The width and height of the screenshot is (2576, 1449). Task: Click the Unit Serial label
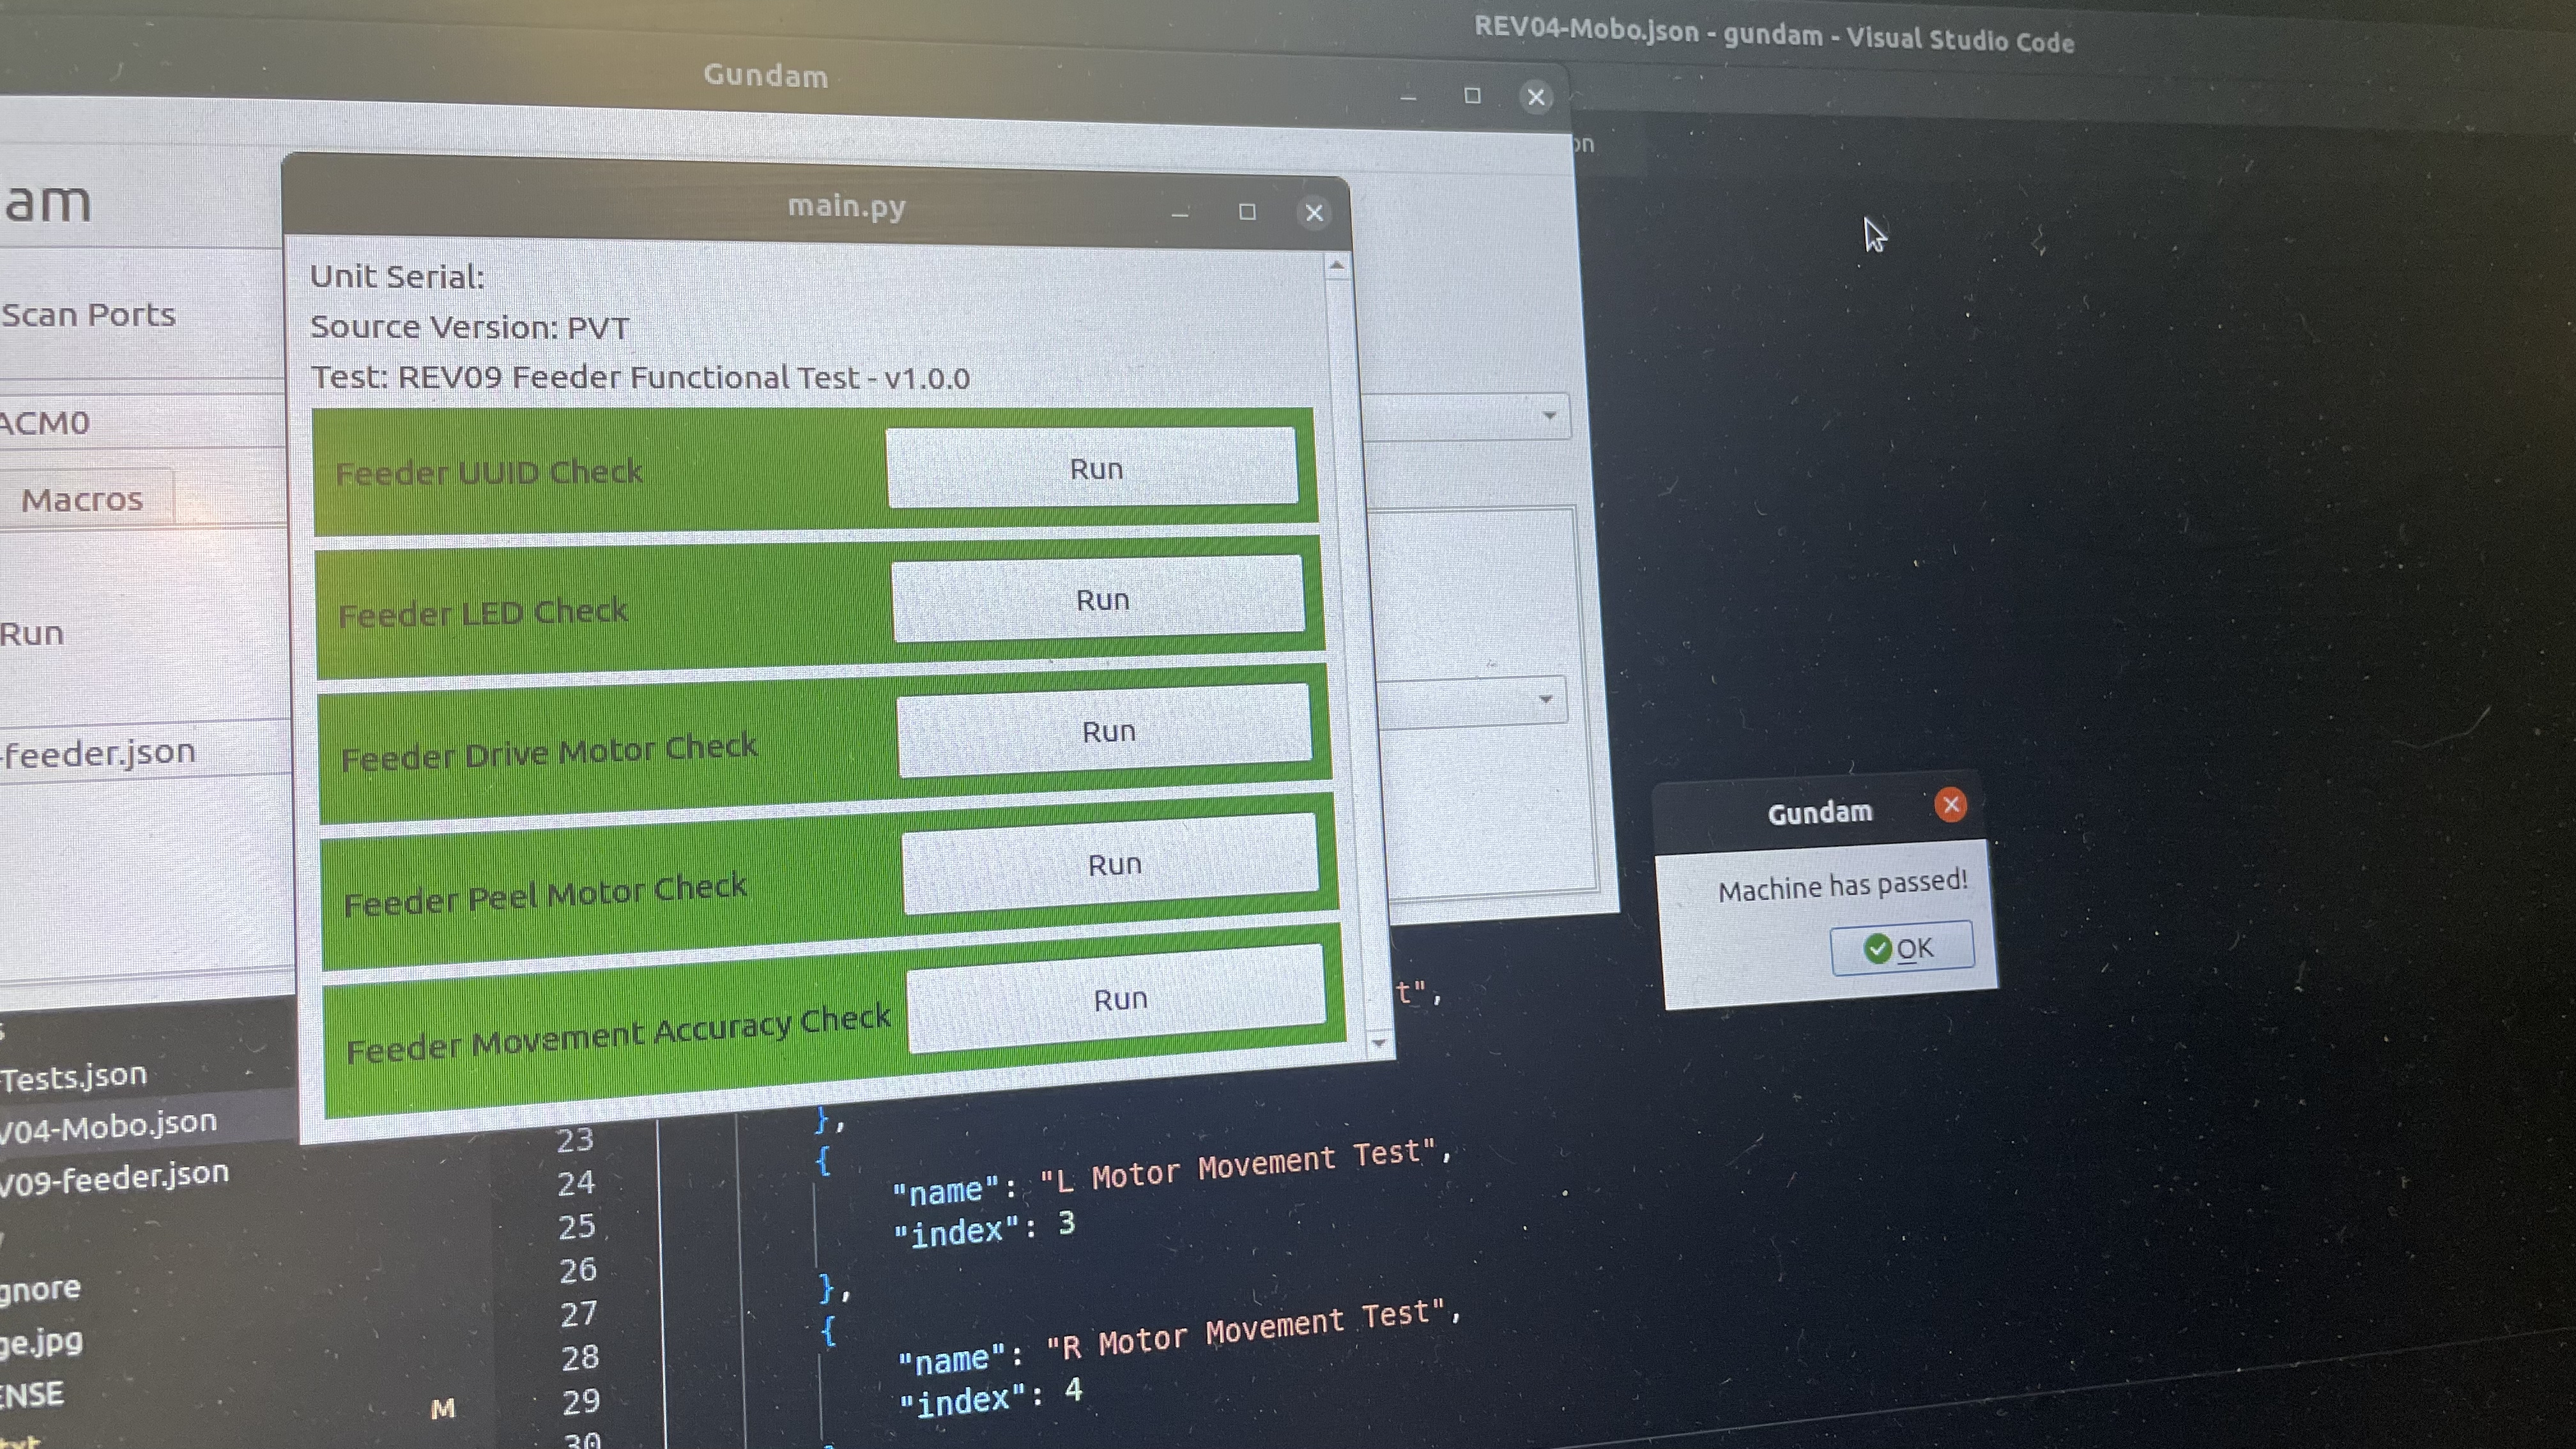[x=397, y=277]
